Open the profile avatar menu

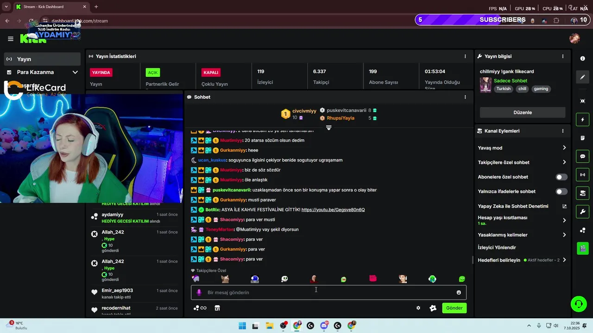pos(574,39)
